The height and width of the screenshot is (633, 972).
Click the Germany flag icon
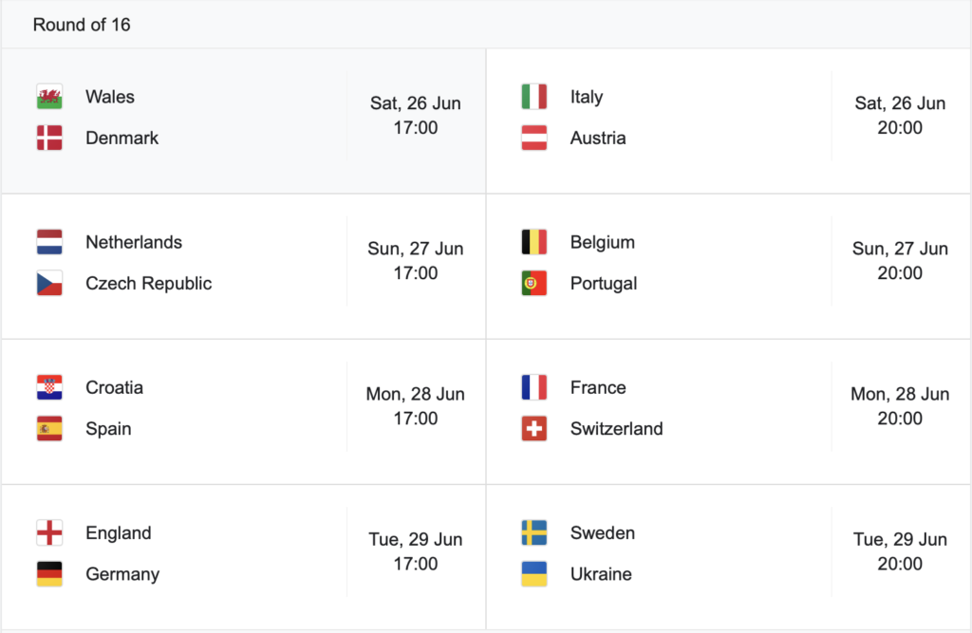(x=49, y=574)
